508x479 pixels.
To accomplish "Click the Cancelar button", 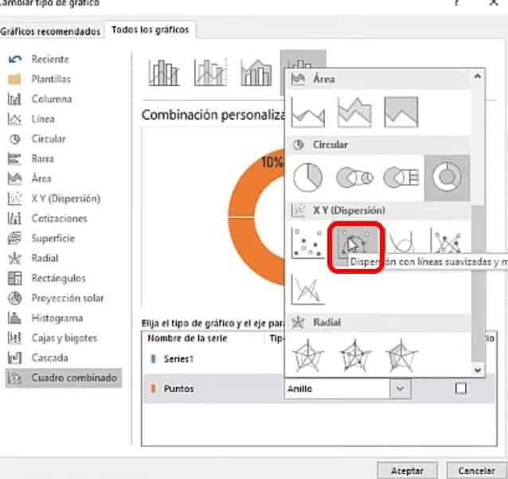I will (476, 470).
